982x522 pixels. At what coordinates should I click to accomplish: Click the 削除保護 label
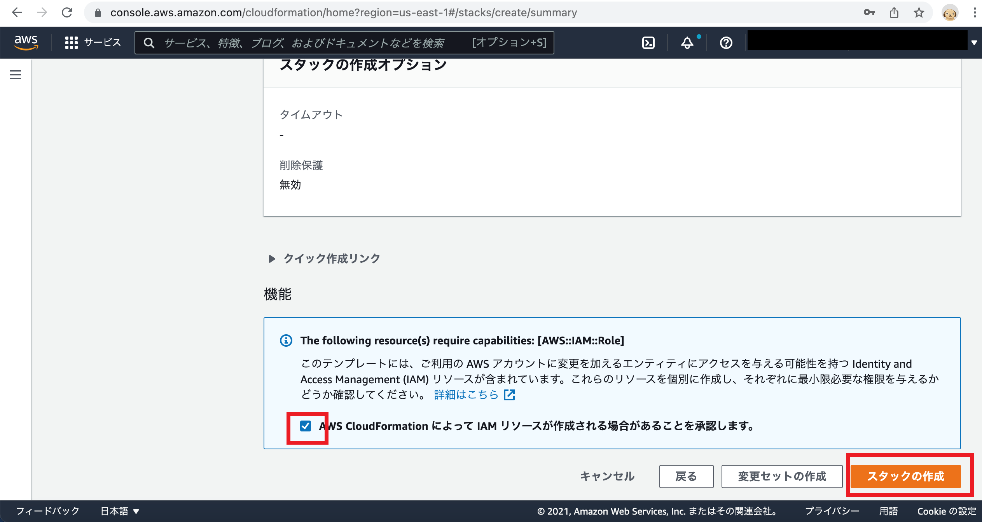click(301, 166)
